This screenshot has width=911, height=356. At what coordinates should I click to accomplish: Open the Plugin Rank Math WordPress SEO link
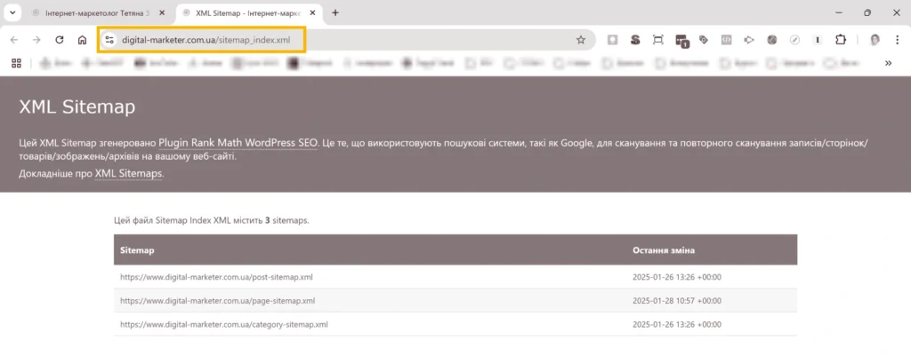point(238,143)
